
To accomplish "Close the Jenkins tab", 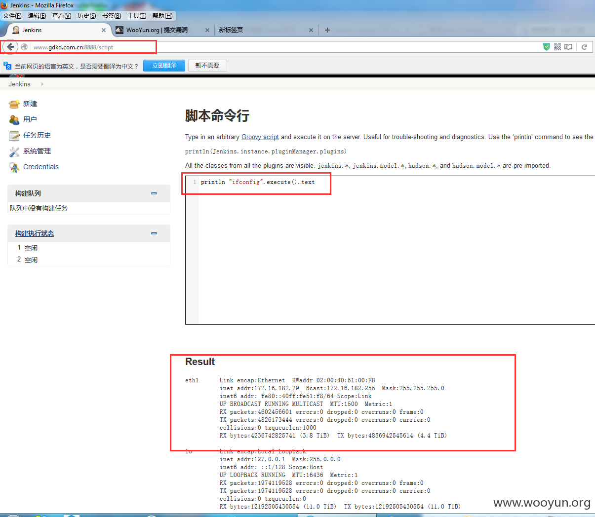I will pyautogui.click(x=104, y=30).
